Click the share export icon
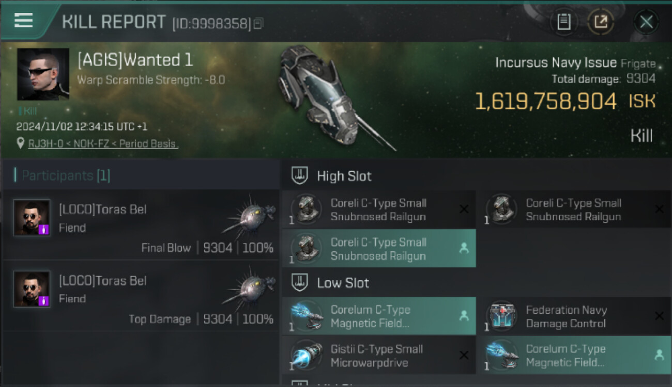The image size is (672, 387). 601,22
